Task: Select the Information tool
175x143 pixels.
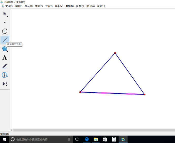Action: 5,75
